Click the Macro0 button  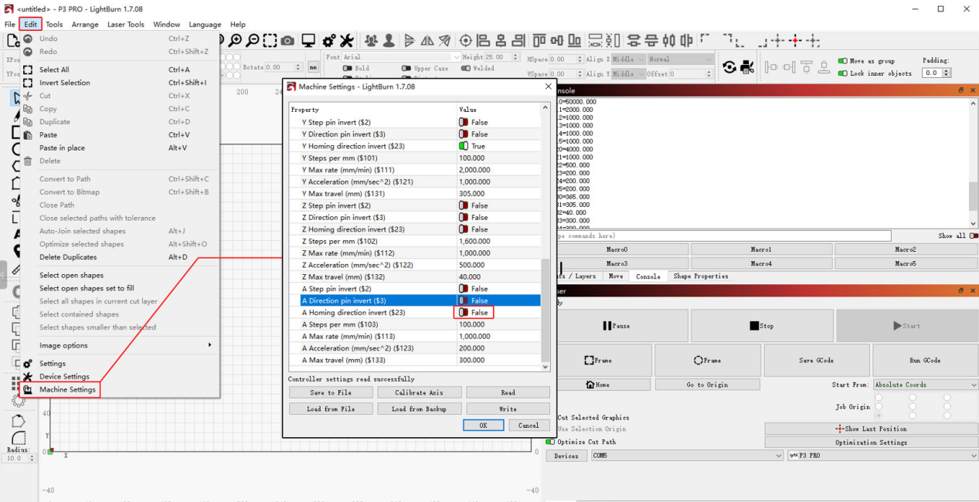point(617,249)
